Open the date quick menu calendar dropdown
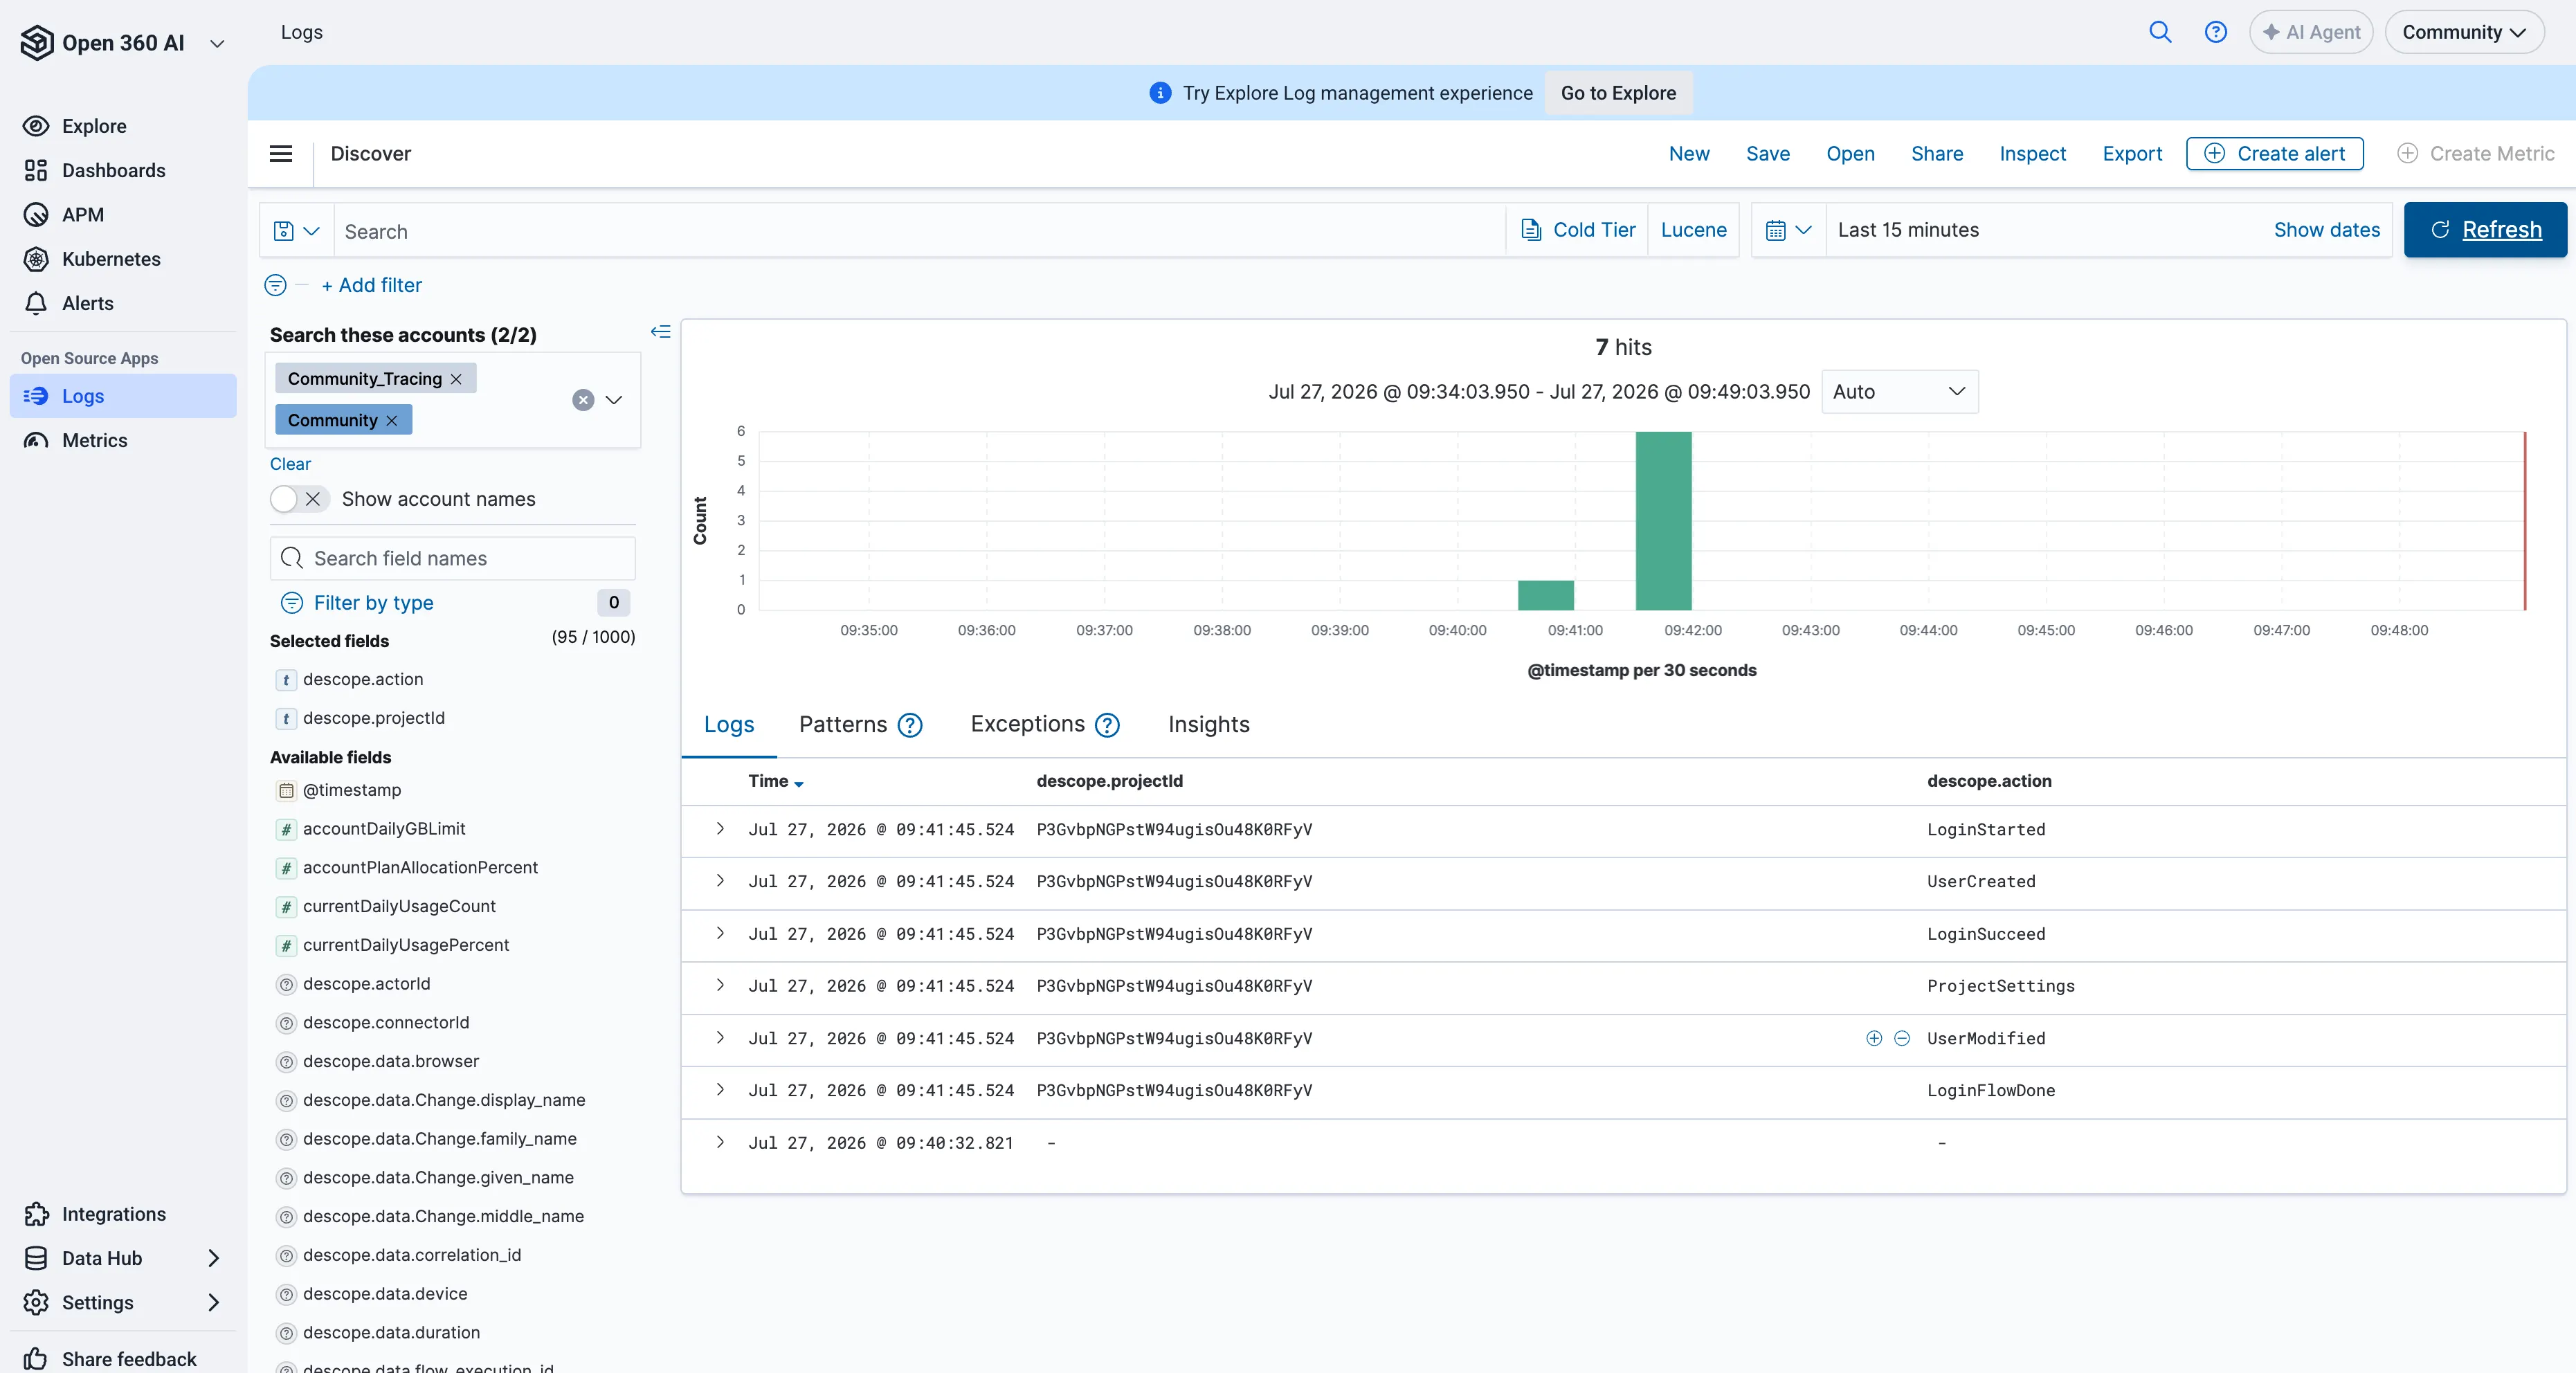 (x=1788, y=230)
